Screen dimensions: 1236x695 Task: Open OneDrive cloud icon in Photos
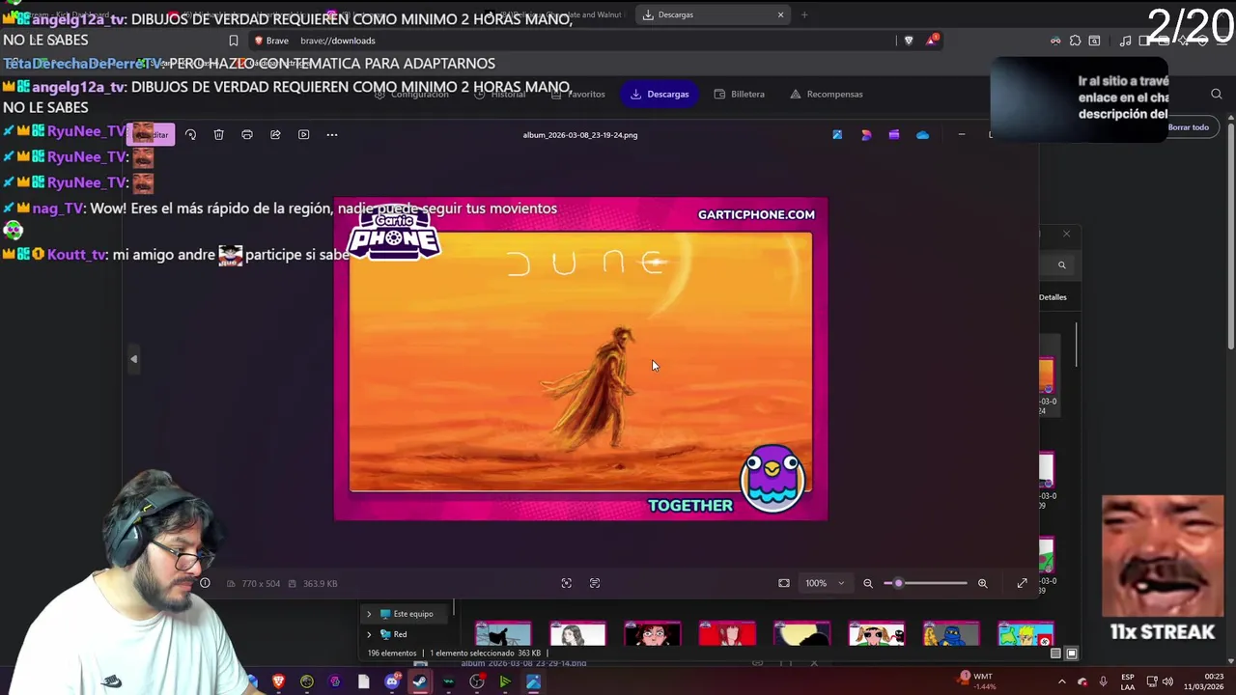click(x=923, y=135)
